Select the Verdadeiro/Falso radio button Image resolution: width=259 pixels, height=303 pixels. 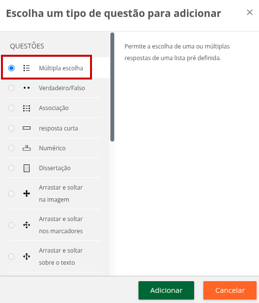12,88
